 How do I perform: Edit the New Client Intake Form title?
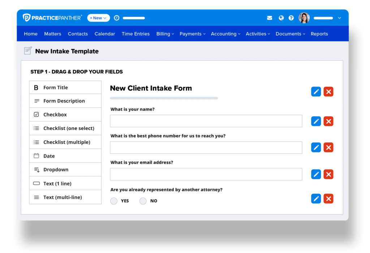pyautogui.click(x=316, y=91)
